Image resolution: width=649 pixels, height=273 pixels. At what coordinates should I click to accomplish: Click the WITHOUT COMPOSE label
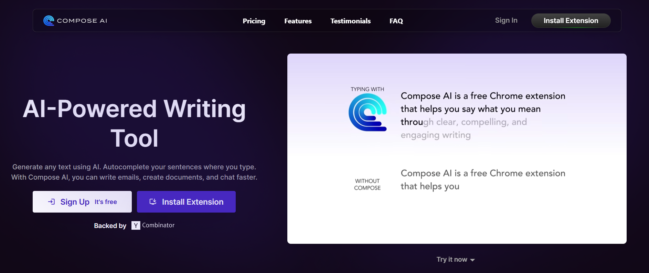point(367,184)
